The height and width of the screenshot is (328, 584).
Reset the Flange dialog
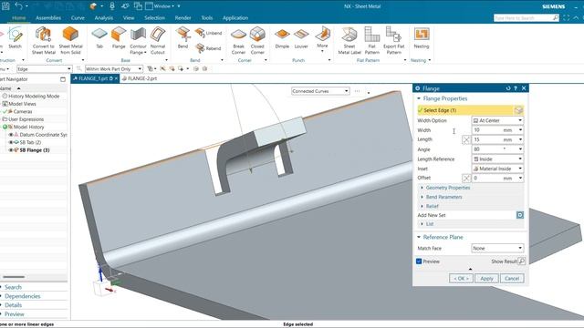coord(508,88)
